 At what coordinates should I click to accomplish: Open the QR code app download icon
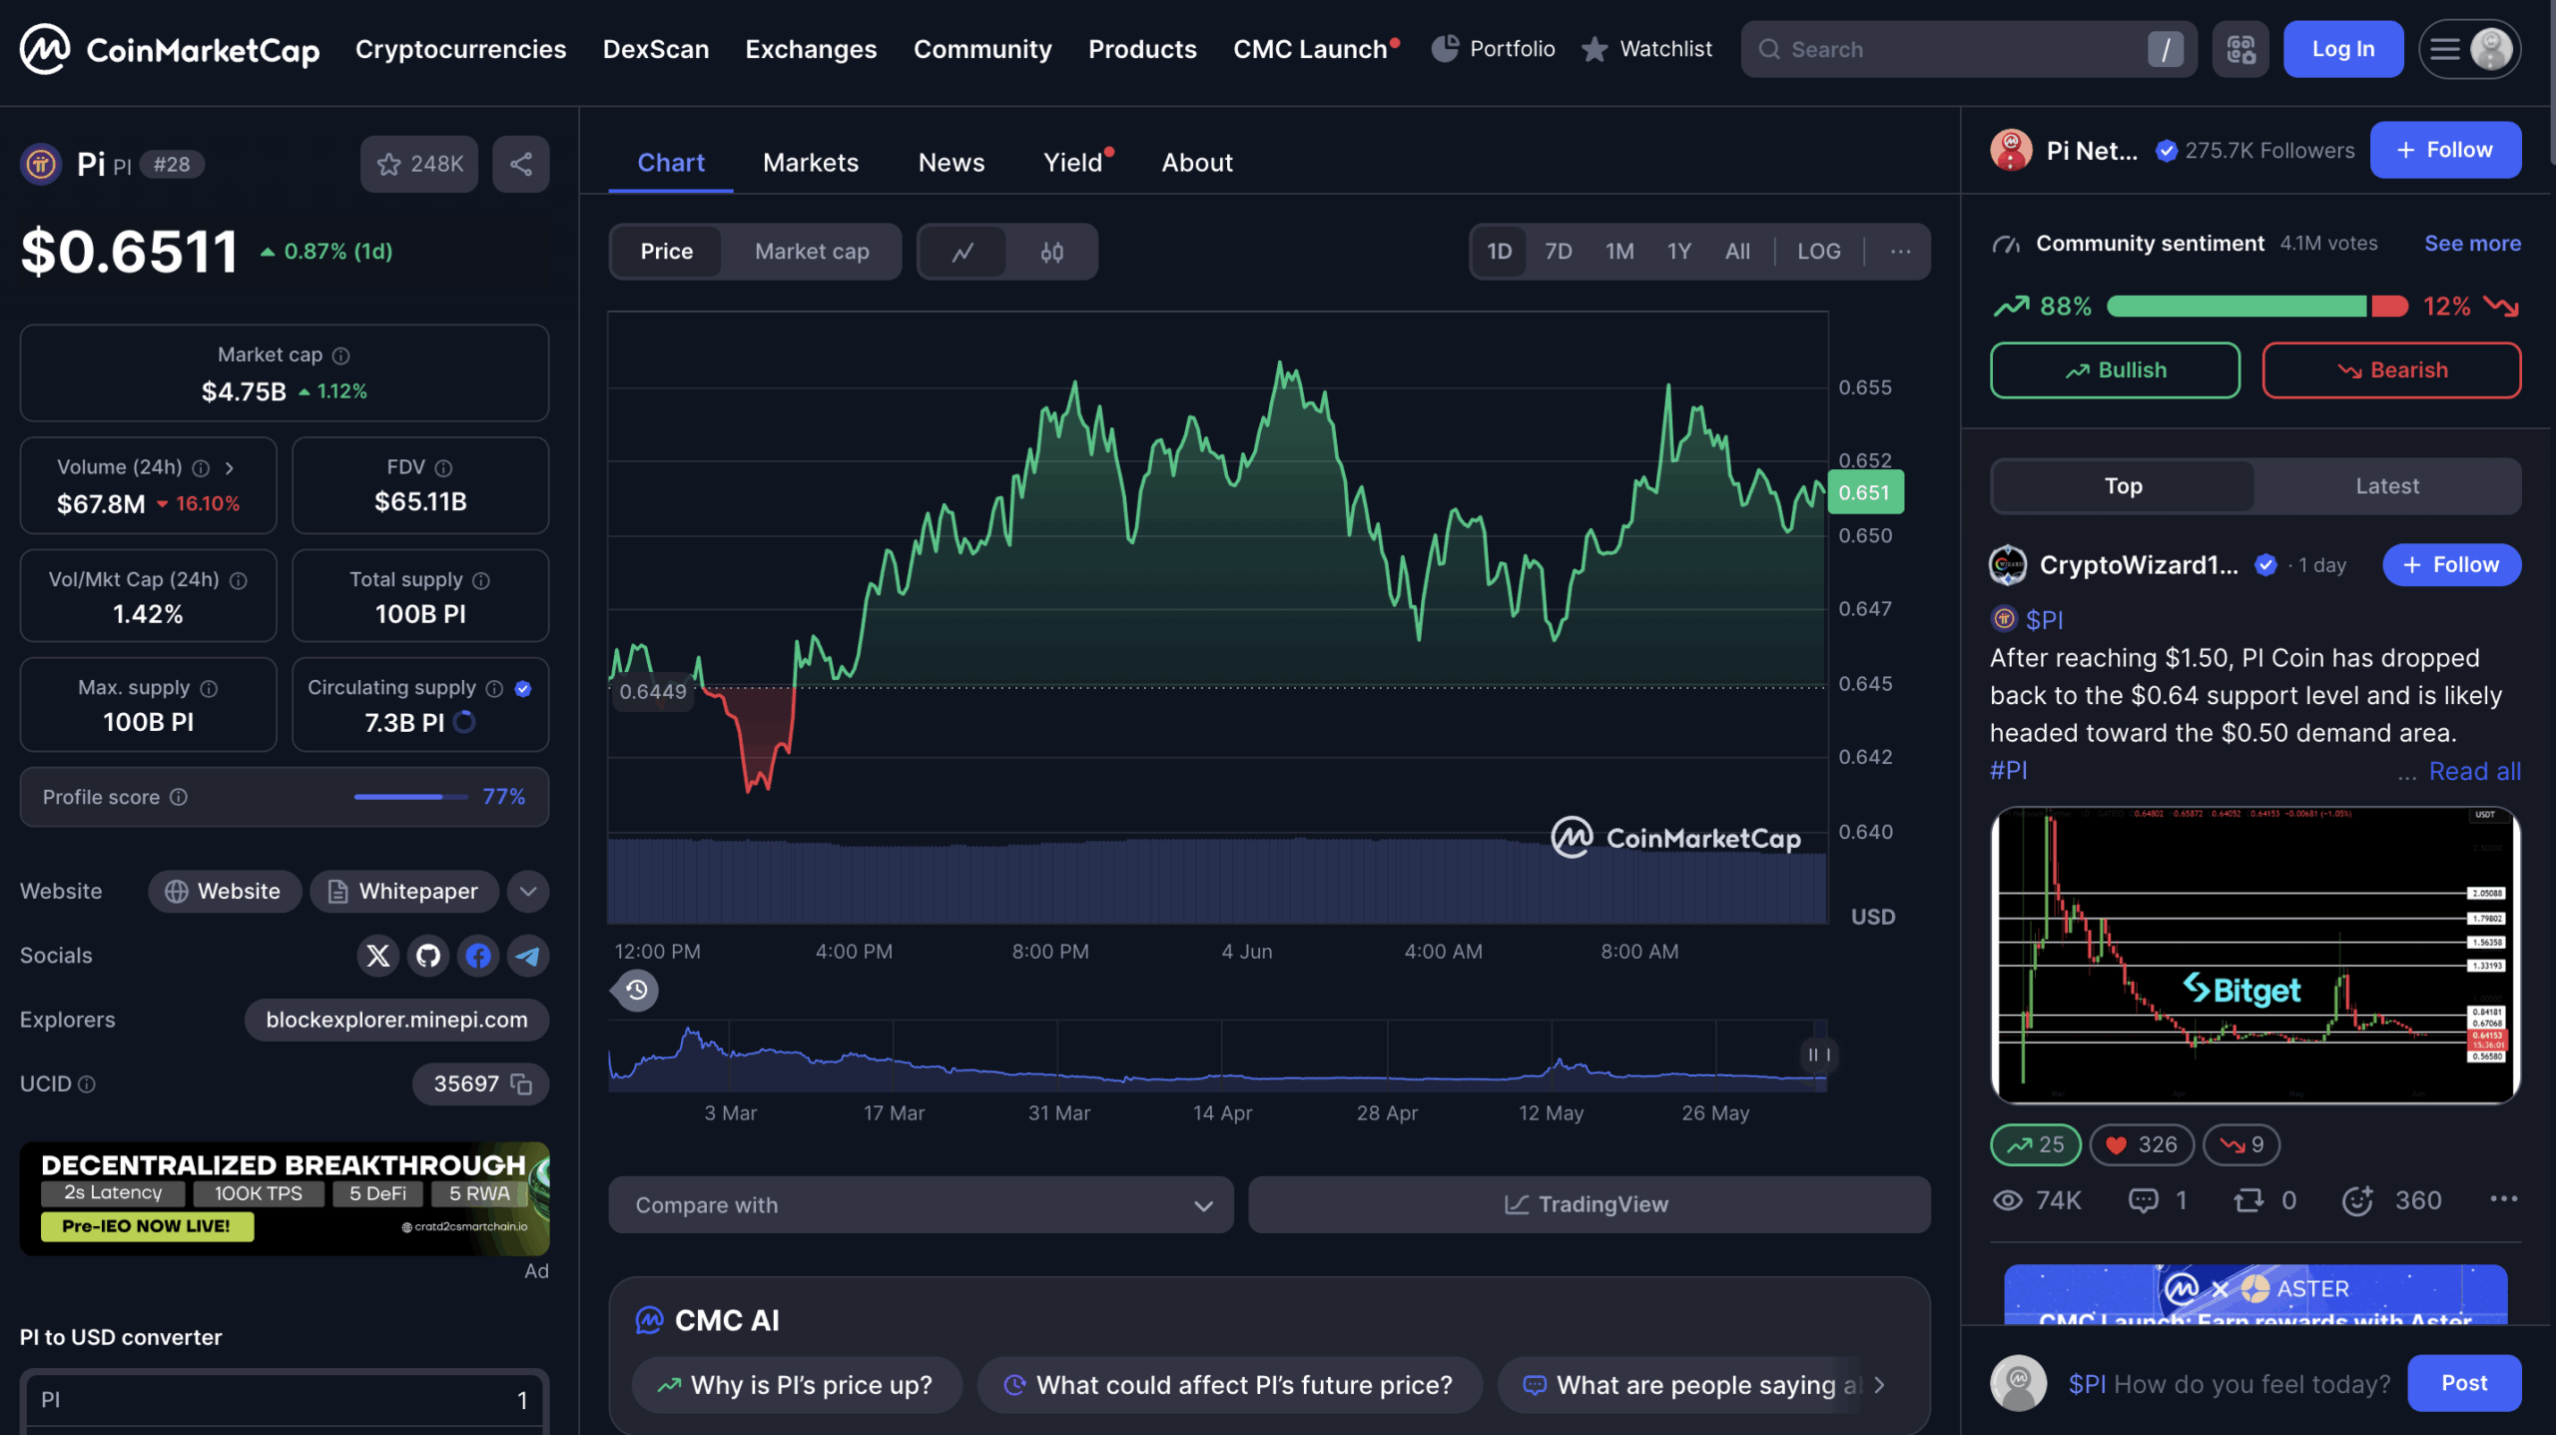(2240, 49)
